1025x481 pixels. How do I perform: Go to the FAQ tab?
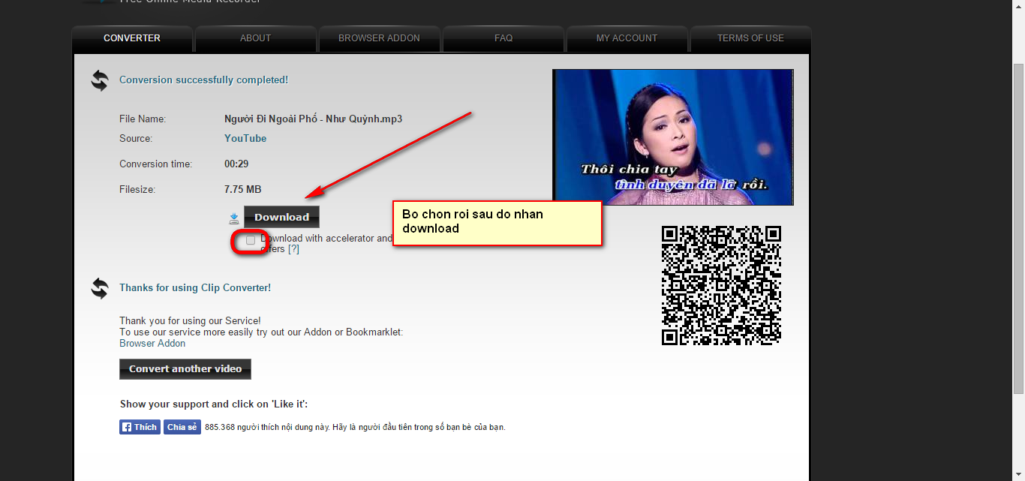pos(503,38)
